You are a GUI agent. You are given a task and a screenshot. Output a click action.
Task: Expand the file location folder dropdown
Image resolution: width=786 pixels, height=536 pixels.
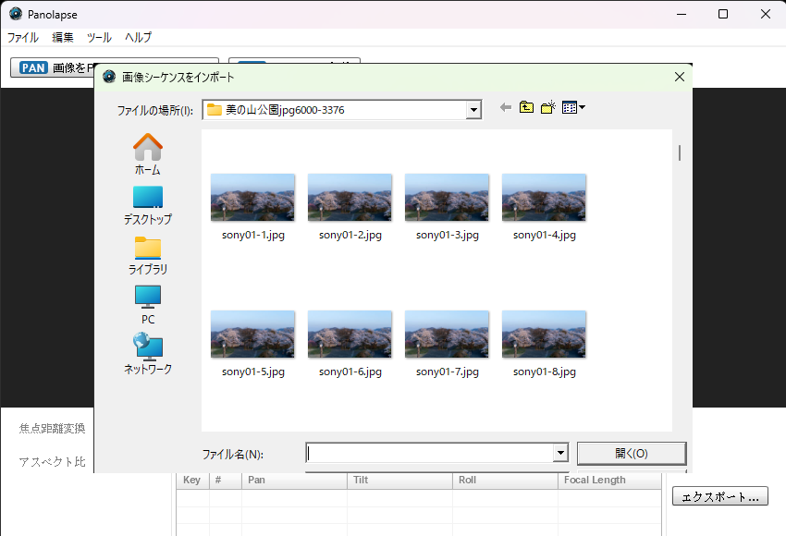click(x=474, y=110)
